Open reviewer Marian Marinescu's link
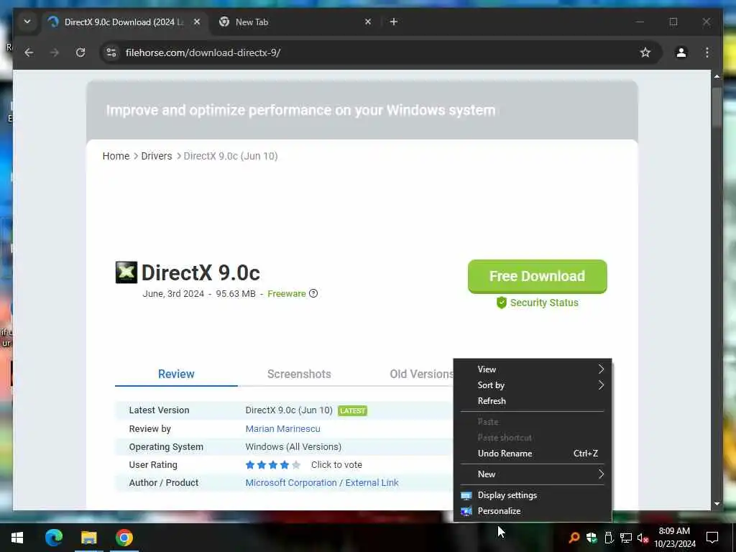 282,428
